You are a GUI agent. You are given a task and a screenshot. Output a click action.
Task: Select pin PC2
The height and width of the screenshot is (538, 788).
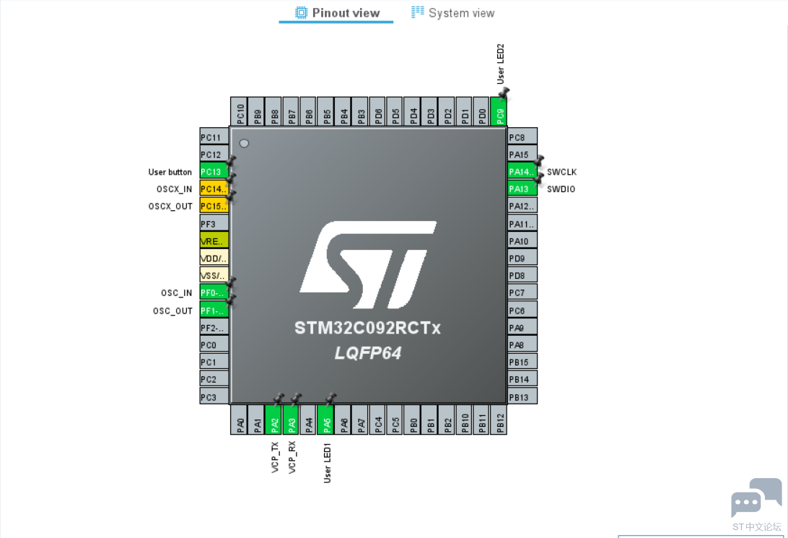(x=214, y=378)
